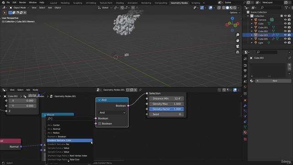Click unlink icon of Geometry Nodes.001 datablock
Viewport: 293px width, 165px height.
click(136, 90)
